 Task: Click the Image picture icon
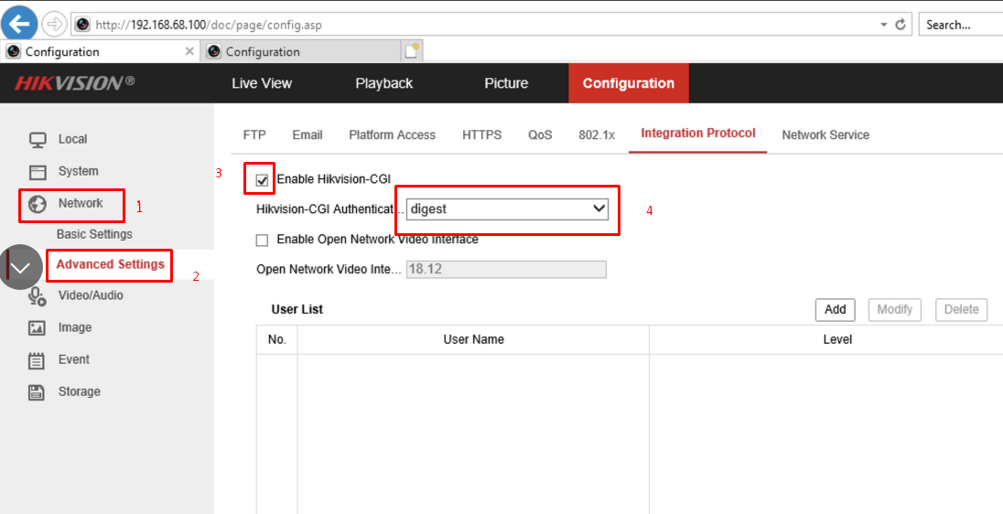[x=38, y=328]
